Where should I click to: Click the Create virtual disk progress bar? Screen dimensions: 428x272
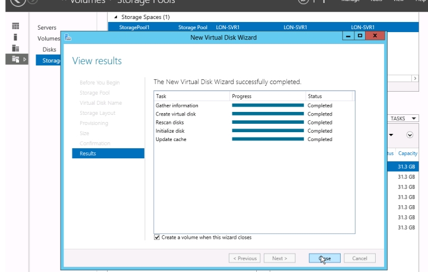tap(267, 114)
